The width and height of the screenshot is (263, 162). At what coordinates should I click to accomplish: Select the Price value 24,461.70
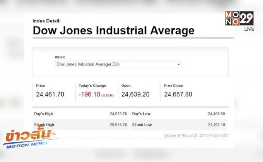[x=50, y=94]
